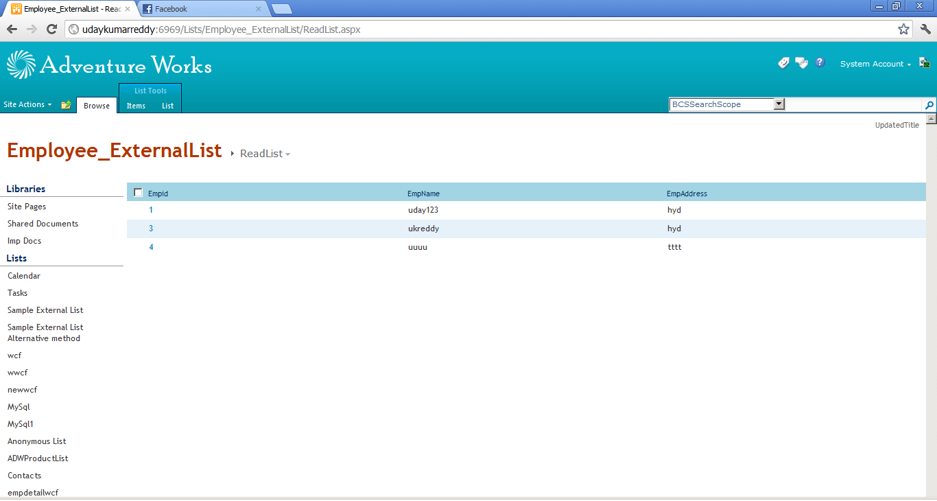This screenshot has height=501, width=937.
Task: Click the icon right of System Account
Action: coord(924,63)
